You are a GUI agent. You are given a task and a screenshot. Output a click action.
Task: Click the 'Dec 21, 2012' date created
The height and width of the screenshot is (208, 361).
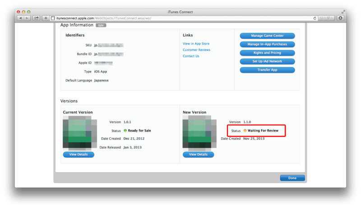(x=134, y=139)
